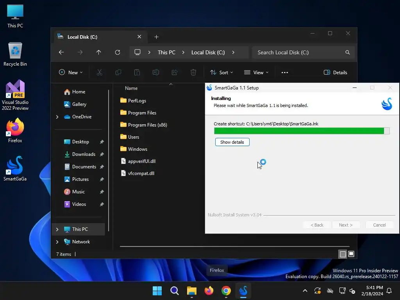Click the Paste toolbar icon
400x300 pixels.
pyautogui.click(x=137, y=72)
